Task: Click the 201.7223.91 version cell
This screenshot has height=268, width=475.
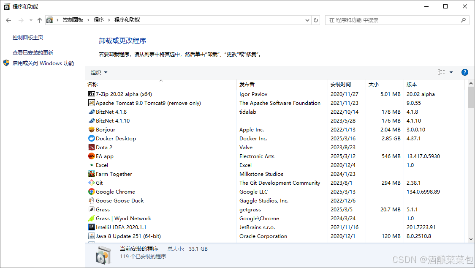Action: point(421,227)
